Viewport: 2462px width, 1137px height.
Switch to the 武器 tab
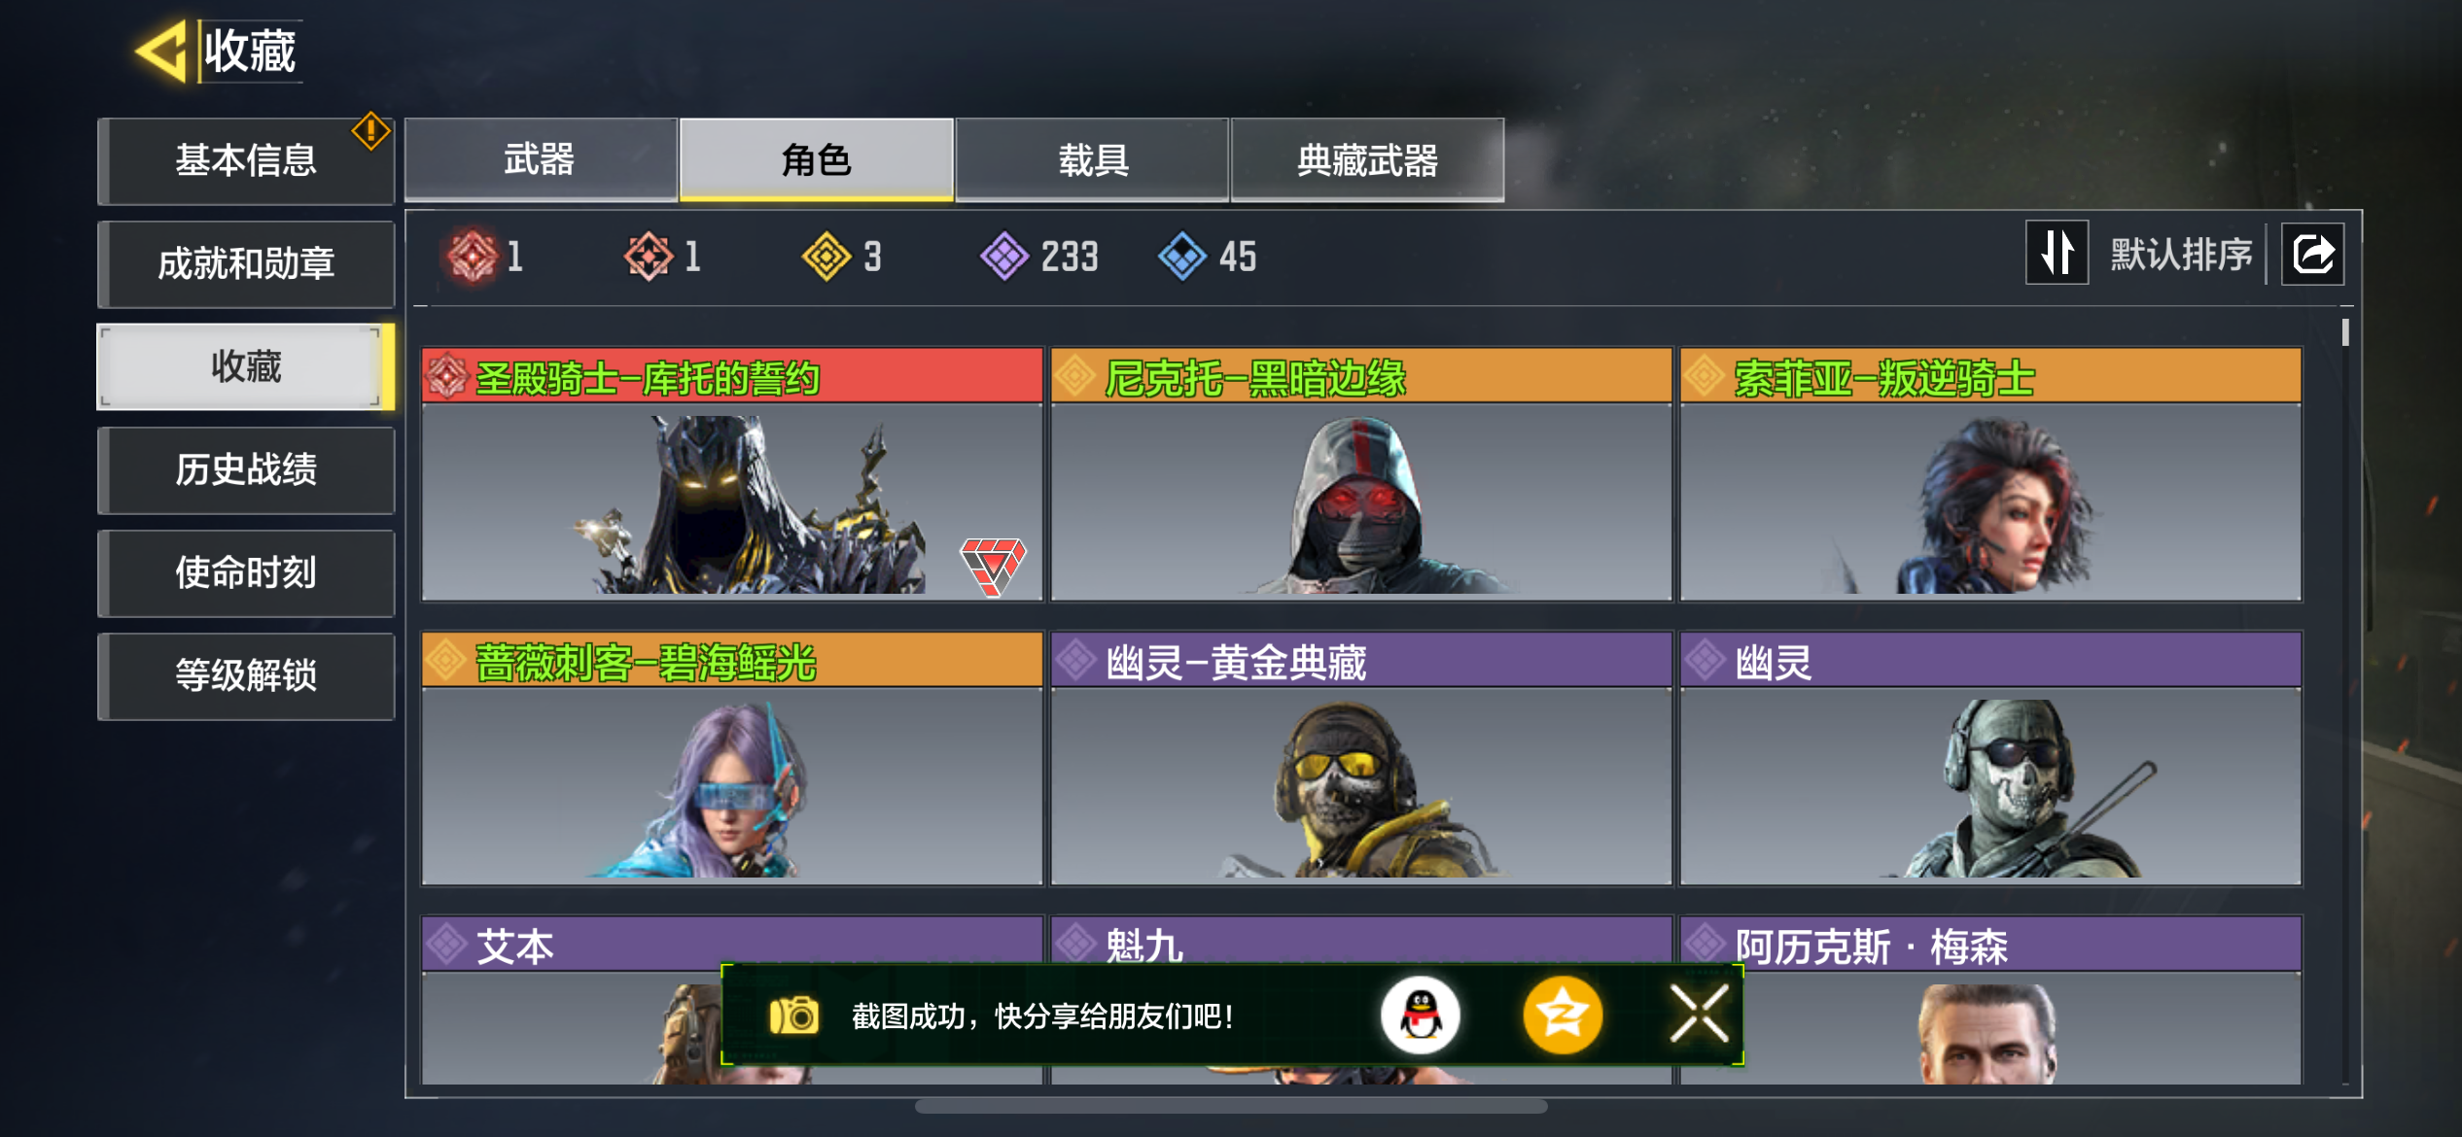point(541,159)
